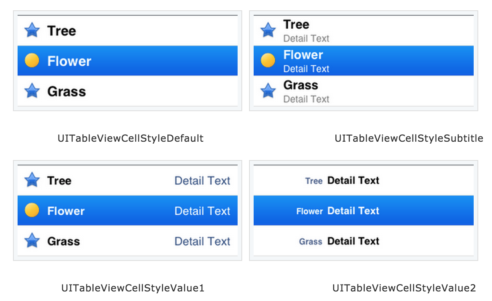Click bold Detail Text in Value2 style Flower row
Viewport: 492px width, 301px height.
pyautogui.click(x=353, y=211)
